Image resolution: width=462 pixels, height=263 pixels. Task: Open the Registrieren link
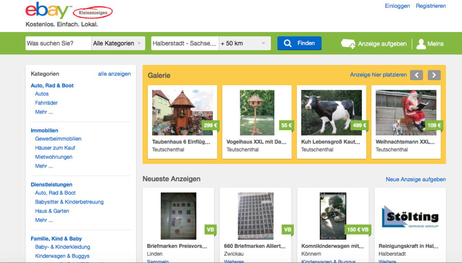coord(430,6)
